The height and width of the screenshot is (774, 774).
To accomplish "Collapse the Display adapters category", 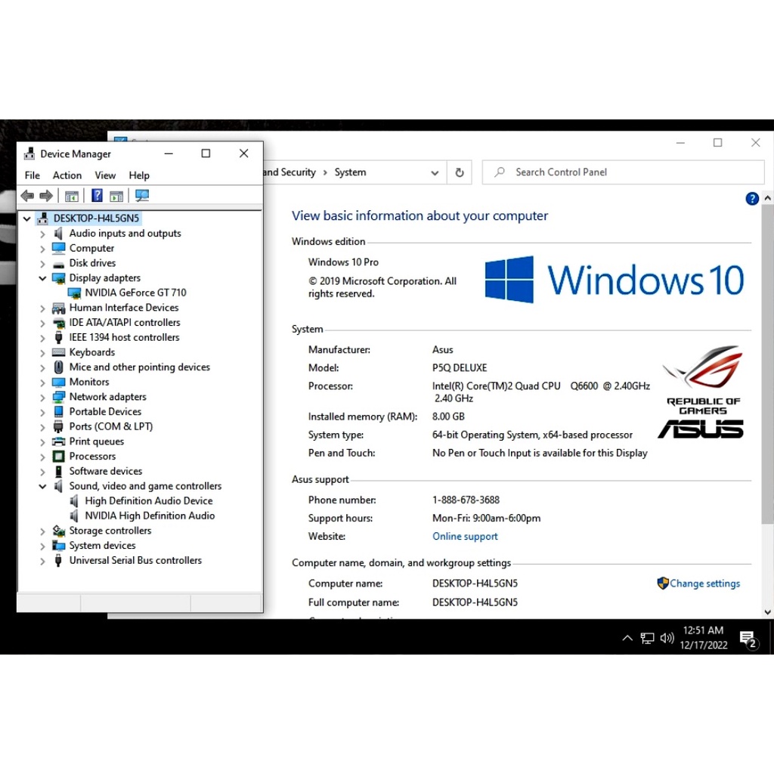I will (42, 278).
